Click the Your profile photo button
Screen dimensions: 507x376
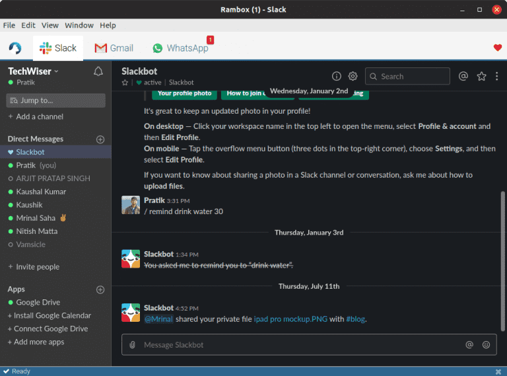(x=184, y=94)
